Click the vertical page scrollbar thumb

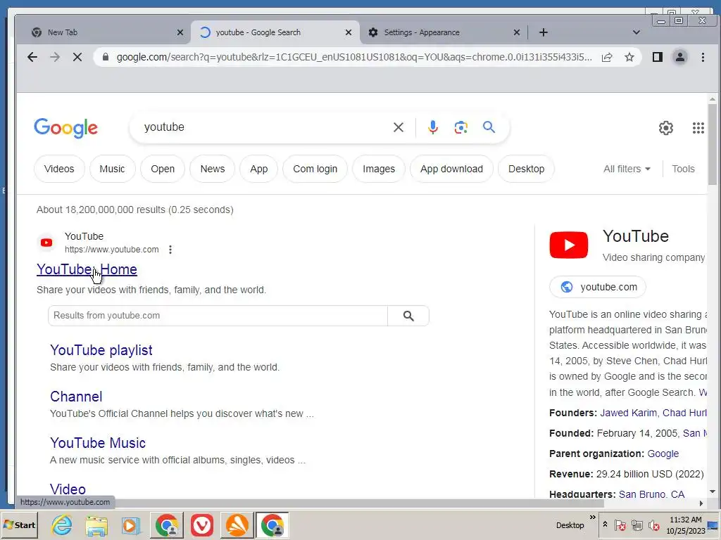[x=713, y=144]
